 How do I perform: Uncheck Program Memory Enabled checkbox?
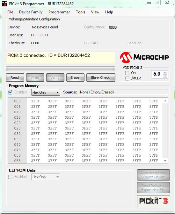point(10,92)
